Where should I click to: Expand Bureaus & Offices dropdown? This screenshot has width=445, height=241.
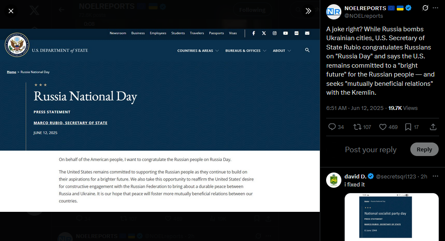click(x=246, y=51)
